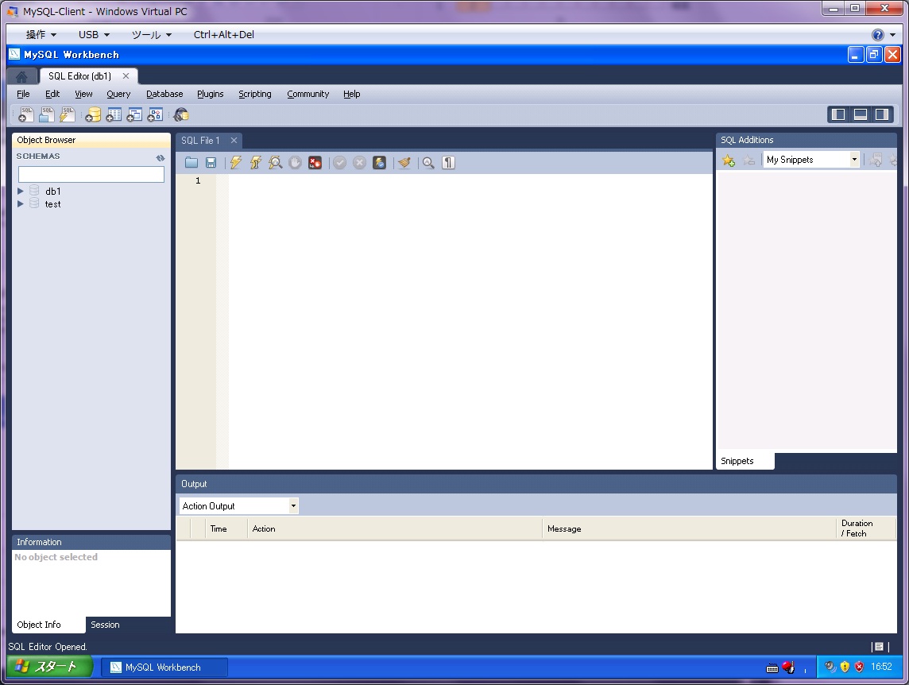Open the Help menu
909x685 pixels.
pyautogui.click(x=351, y=94)
